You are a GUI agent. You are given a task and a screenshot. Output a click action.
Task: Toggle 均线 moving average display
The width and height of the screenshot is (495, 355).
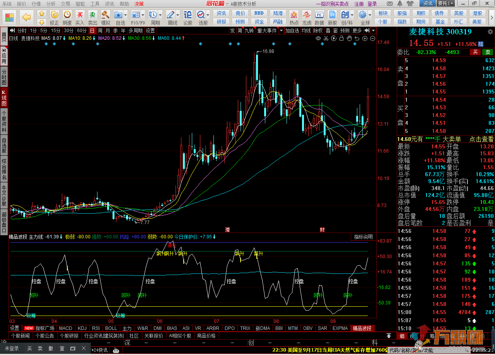306,31
